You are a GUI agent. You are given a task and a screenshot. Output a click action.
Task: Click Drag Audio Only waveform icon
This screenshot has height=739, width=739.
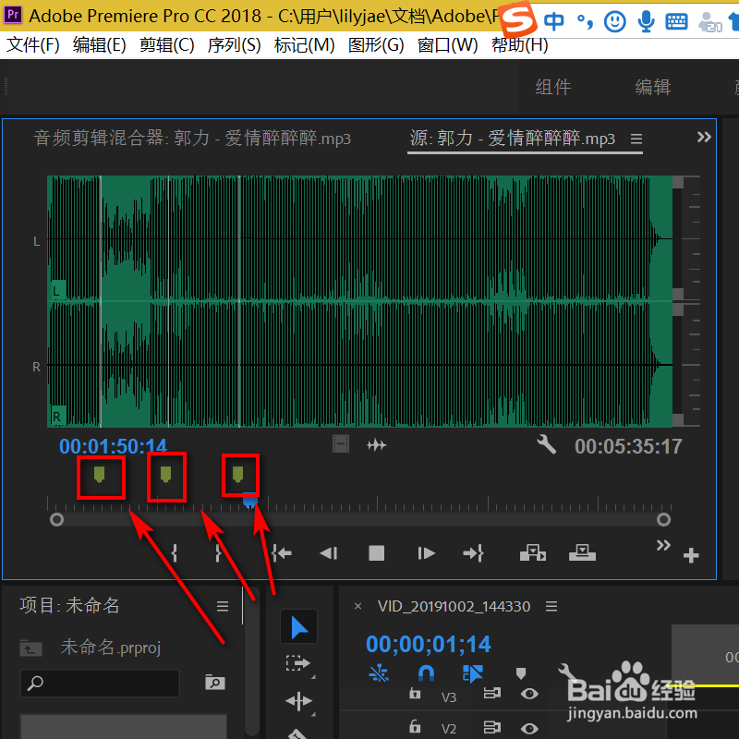point(377,444)
